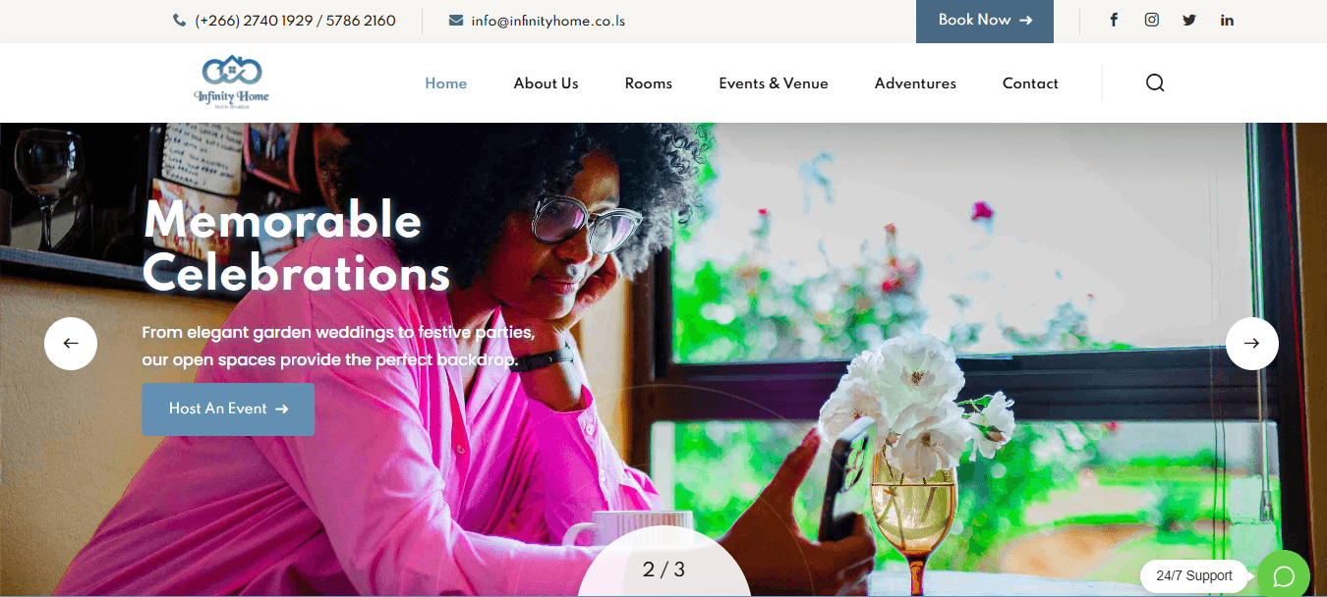Click the search magnifier icon
Viewport: 1327px width, 597px height.
[x=1155, y=82]
